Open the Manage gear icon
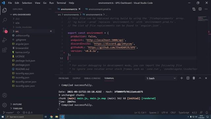The height and width of the screenshot is (119, 211). [x=4, y=105]
